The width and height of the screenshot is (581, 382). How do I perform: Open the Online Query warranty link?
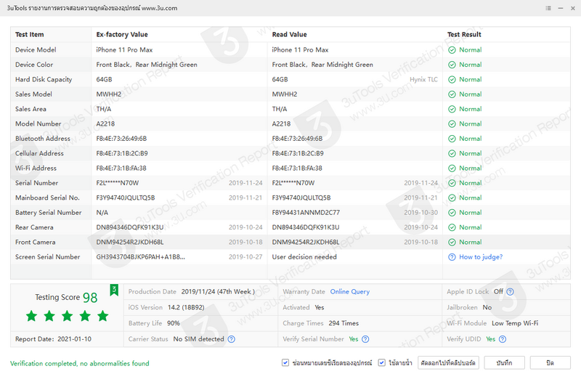tap(350, 292)
